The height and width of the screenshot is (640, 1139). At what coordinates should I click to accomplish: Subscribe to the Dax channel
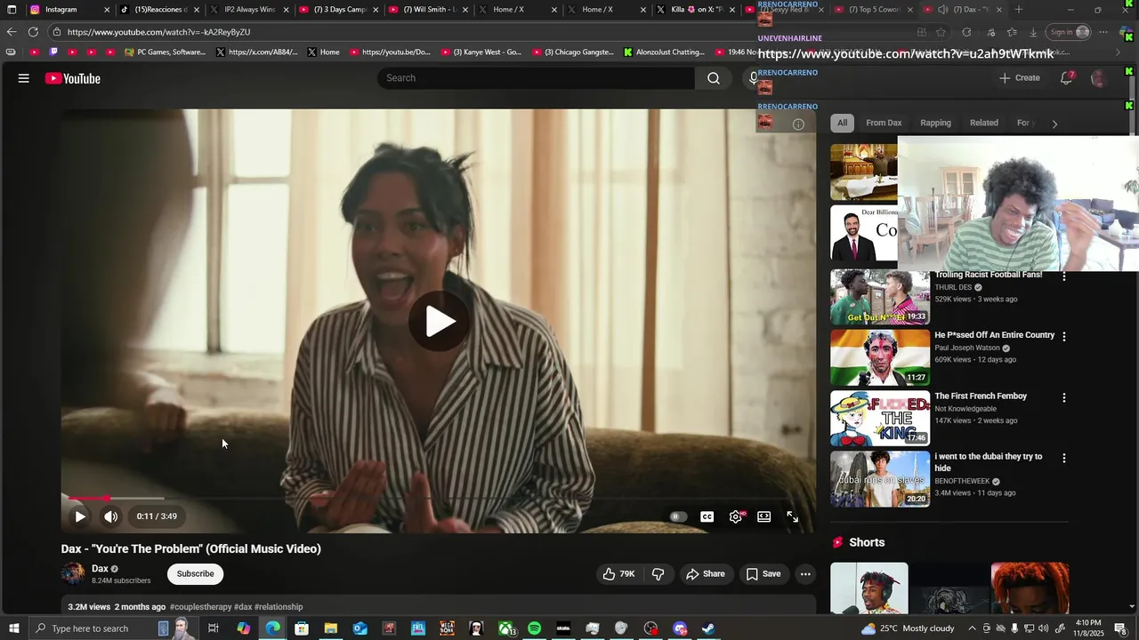tap(195, 574)
